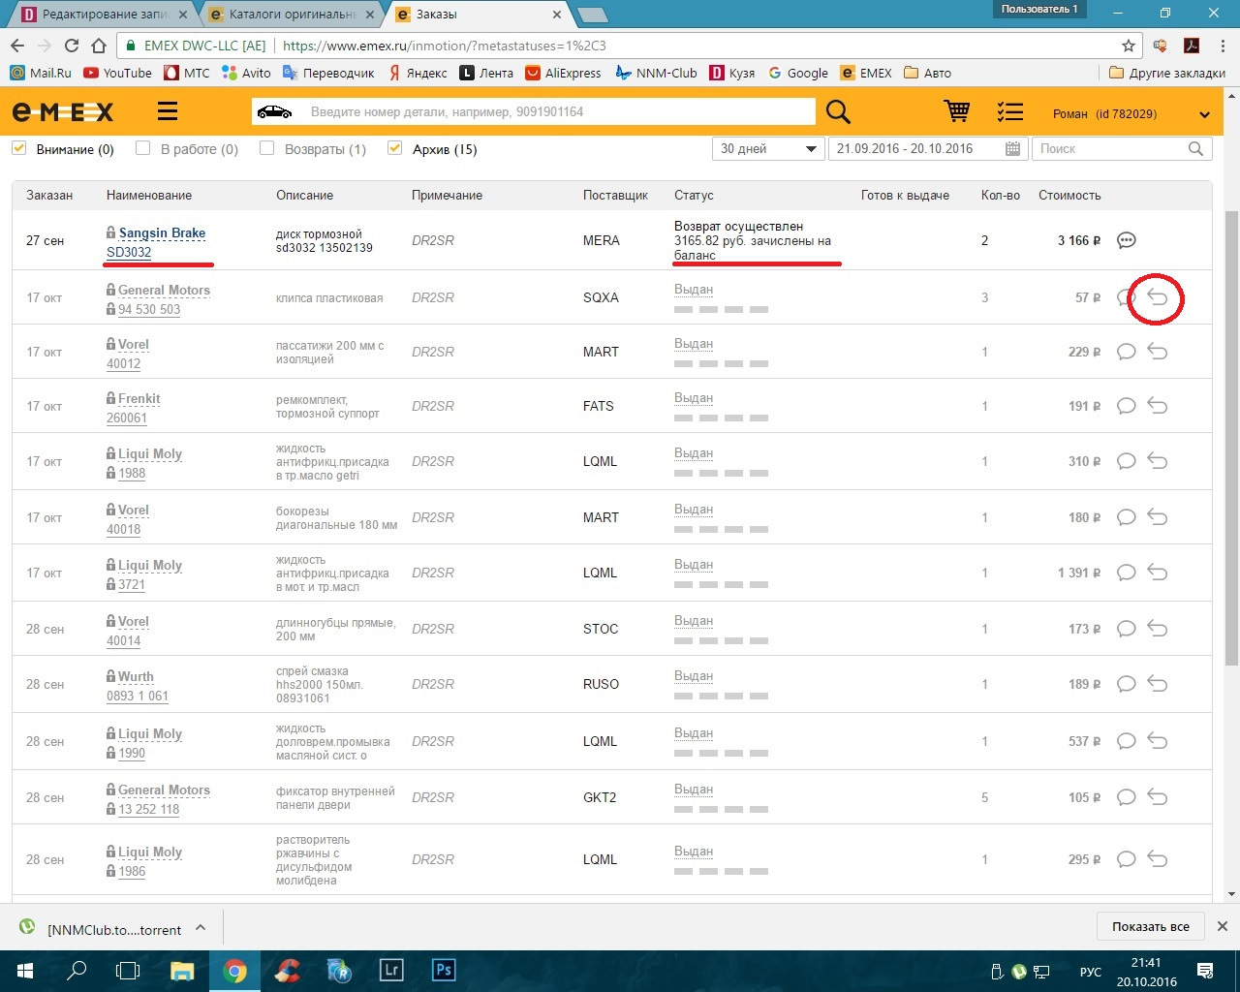Open comments for Frenkit 260061 order

1126,406
